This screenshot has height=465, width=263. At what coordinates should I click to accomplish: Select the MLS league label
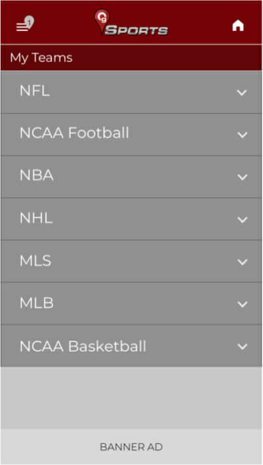[x=36, y=261]
